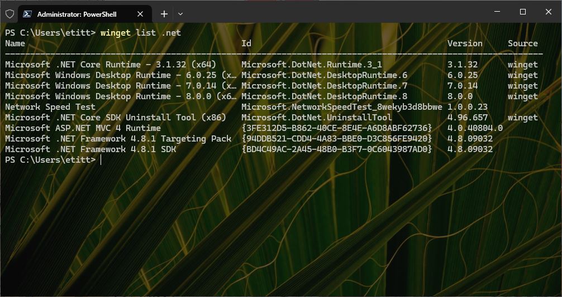Click 4.8.09032 in the 4.8.1 SDK row

tap(470, 149)
